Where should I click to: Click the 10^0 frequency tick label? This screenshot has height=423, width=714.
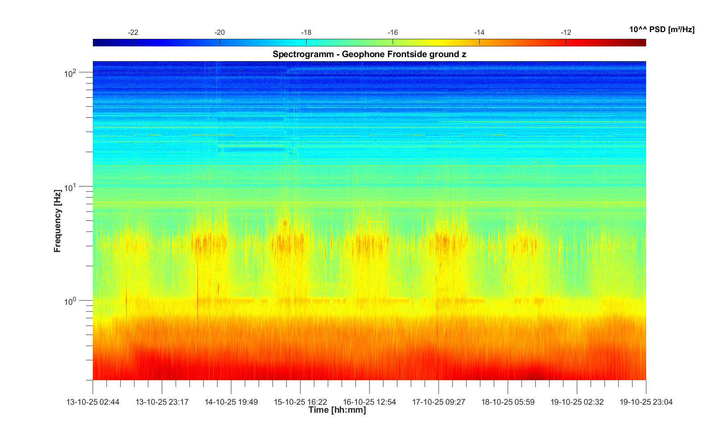(71, 301)
